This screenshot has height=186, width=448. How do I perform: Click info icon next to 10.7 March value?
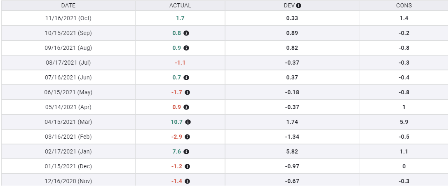tap(188, 122)
